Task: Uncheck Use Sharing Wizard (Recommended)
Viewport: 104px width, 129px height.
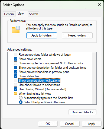Action: click(15, 89)
